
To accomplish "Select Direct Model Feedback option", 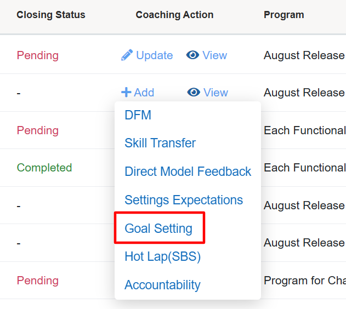I will point(188,171).
